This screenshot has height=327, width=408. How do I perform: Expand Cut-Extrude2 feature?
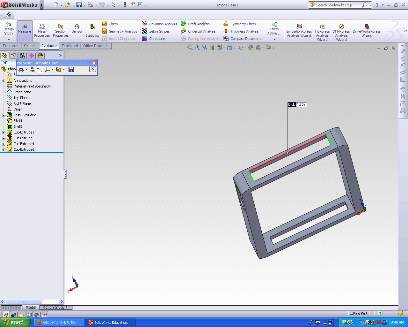[x=4, y=138]
